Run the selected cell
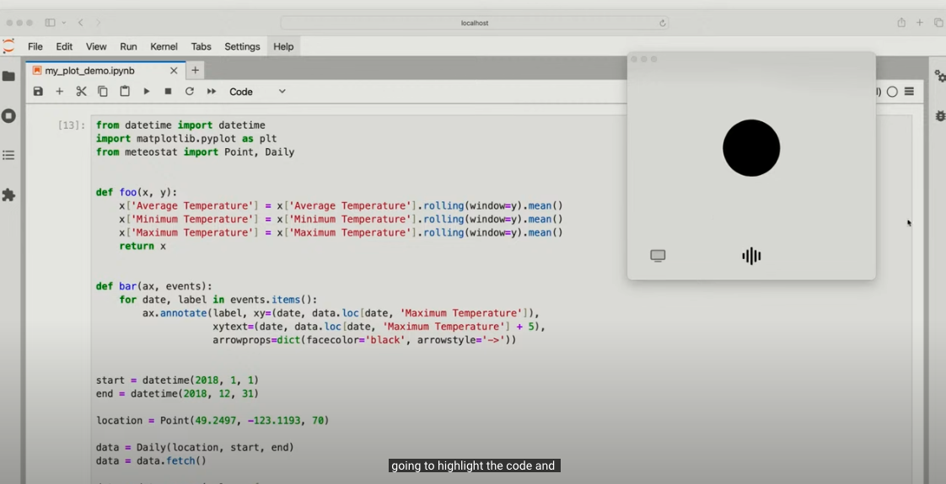Image resolution: width=946 pixels, height=484 pixels. coord(147,92)
